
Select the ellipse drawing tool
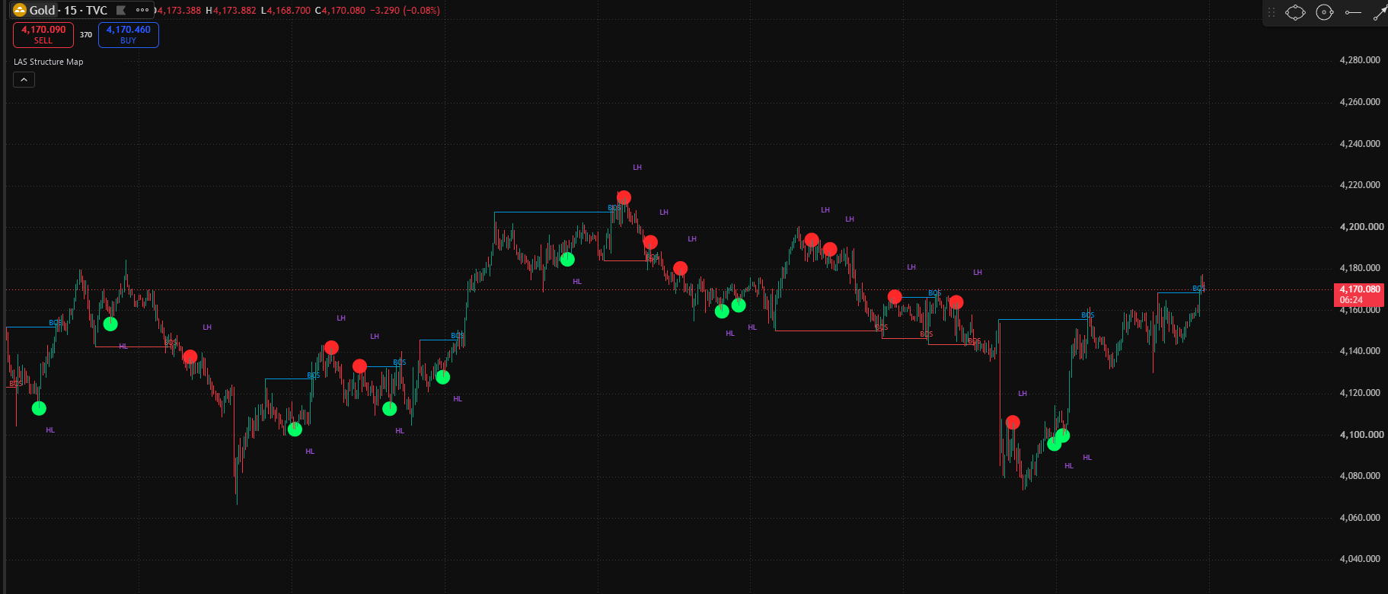pos(1295,12)
